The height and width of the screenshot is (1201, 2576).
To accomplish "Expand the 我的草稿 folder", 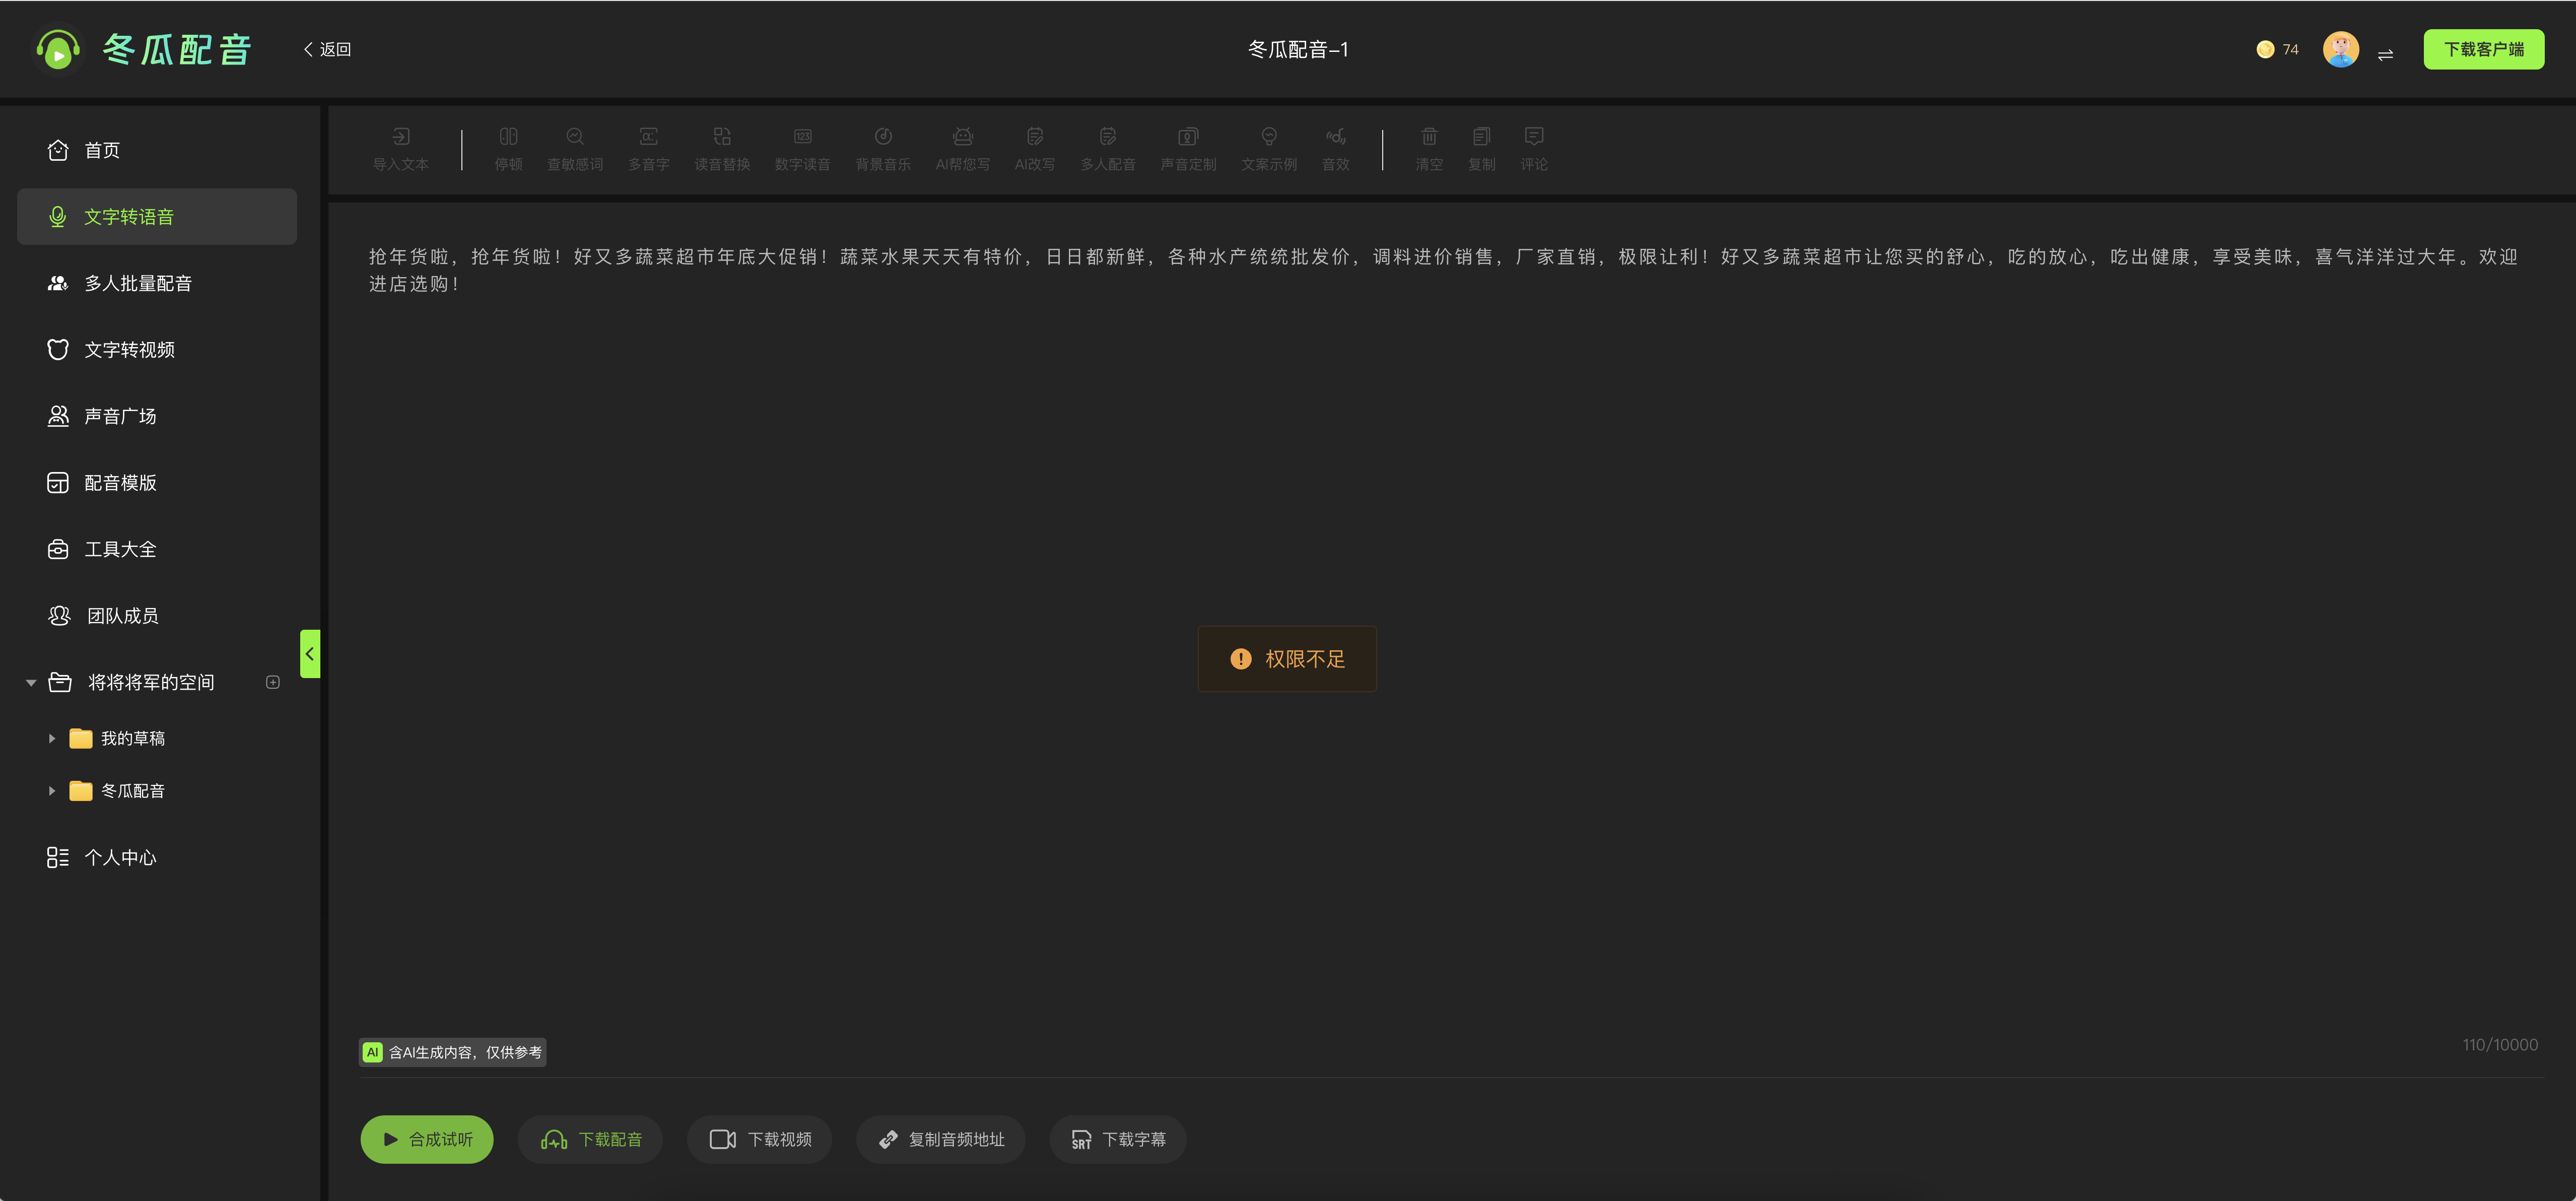I will coord(52,739).
